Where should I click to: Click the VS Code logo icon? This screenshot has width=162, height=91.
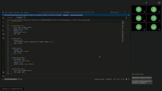tap(3, 12)
